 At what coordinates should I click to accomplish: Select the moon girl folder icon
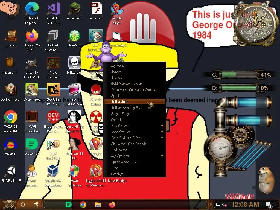[10, 65]
